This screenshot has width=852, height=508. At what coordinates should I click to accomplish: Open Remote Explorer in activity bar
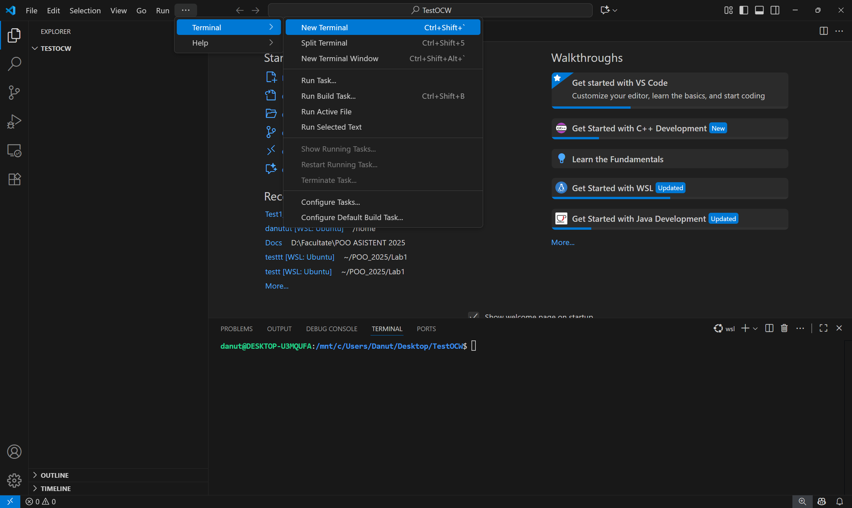pos(14,150)
